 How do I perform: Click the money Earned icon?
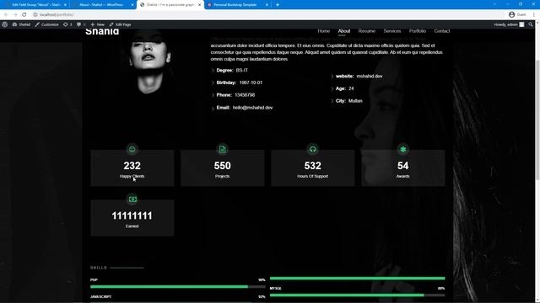pos(132,199)
